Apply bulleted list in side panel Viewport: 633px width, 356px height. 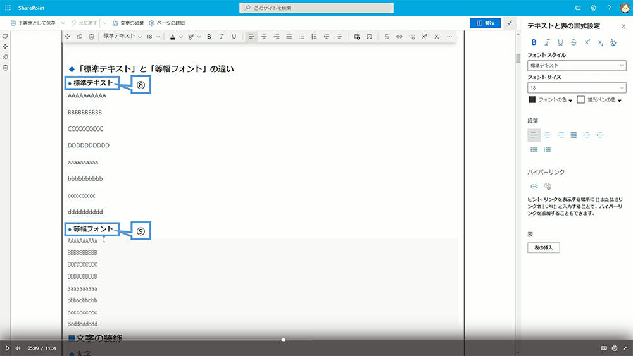click(534, 150)
